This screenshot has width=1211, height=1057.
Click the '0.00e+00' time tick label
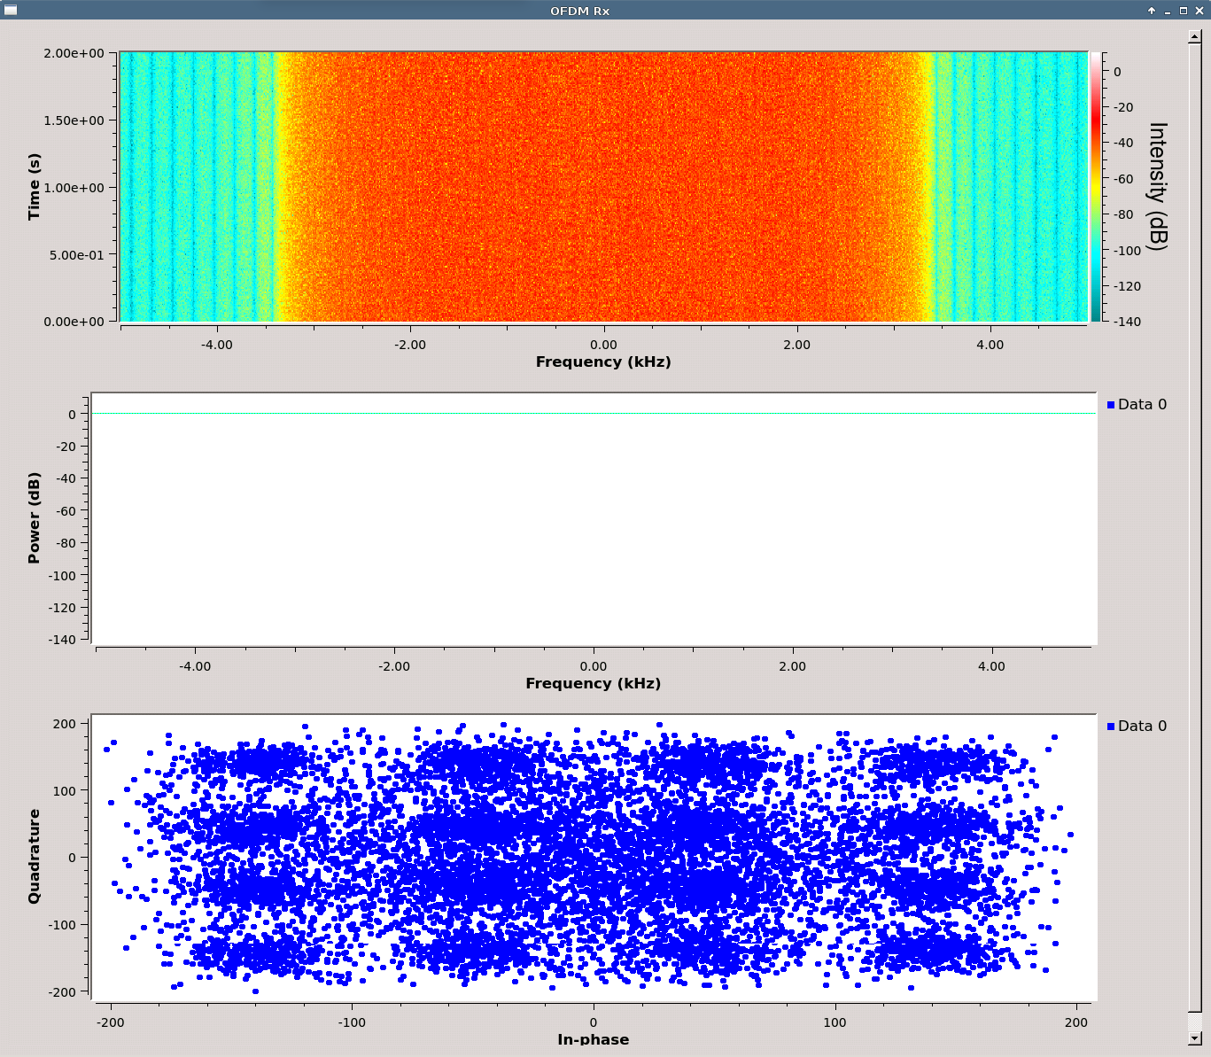[74, 322]
